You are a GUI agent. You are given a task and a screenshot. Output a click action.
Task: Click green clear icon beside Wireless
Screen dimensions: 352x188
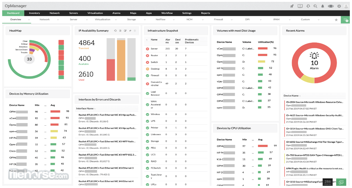[148, 114]
